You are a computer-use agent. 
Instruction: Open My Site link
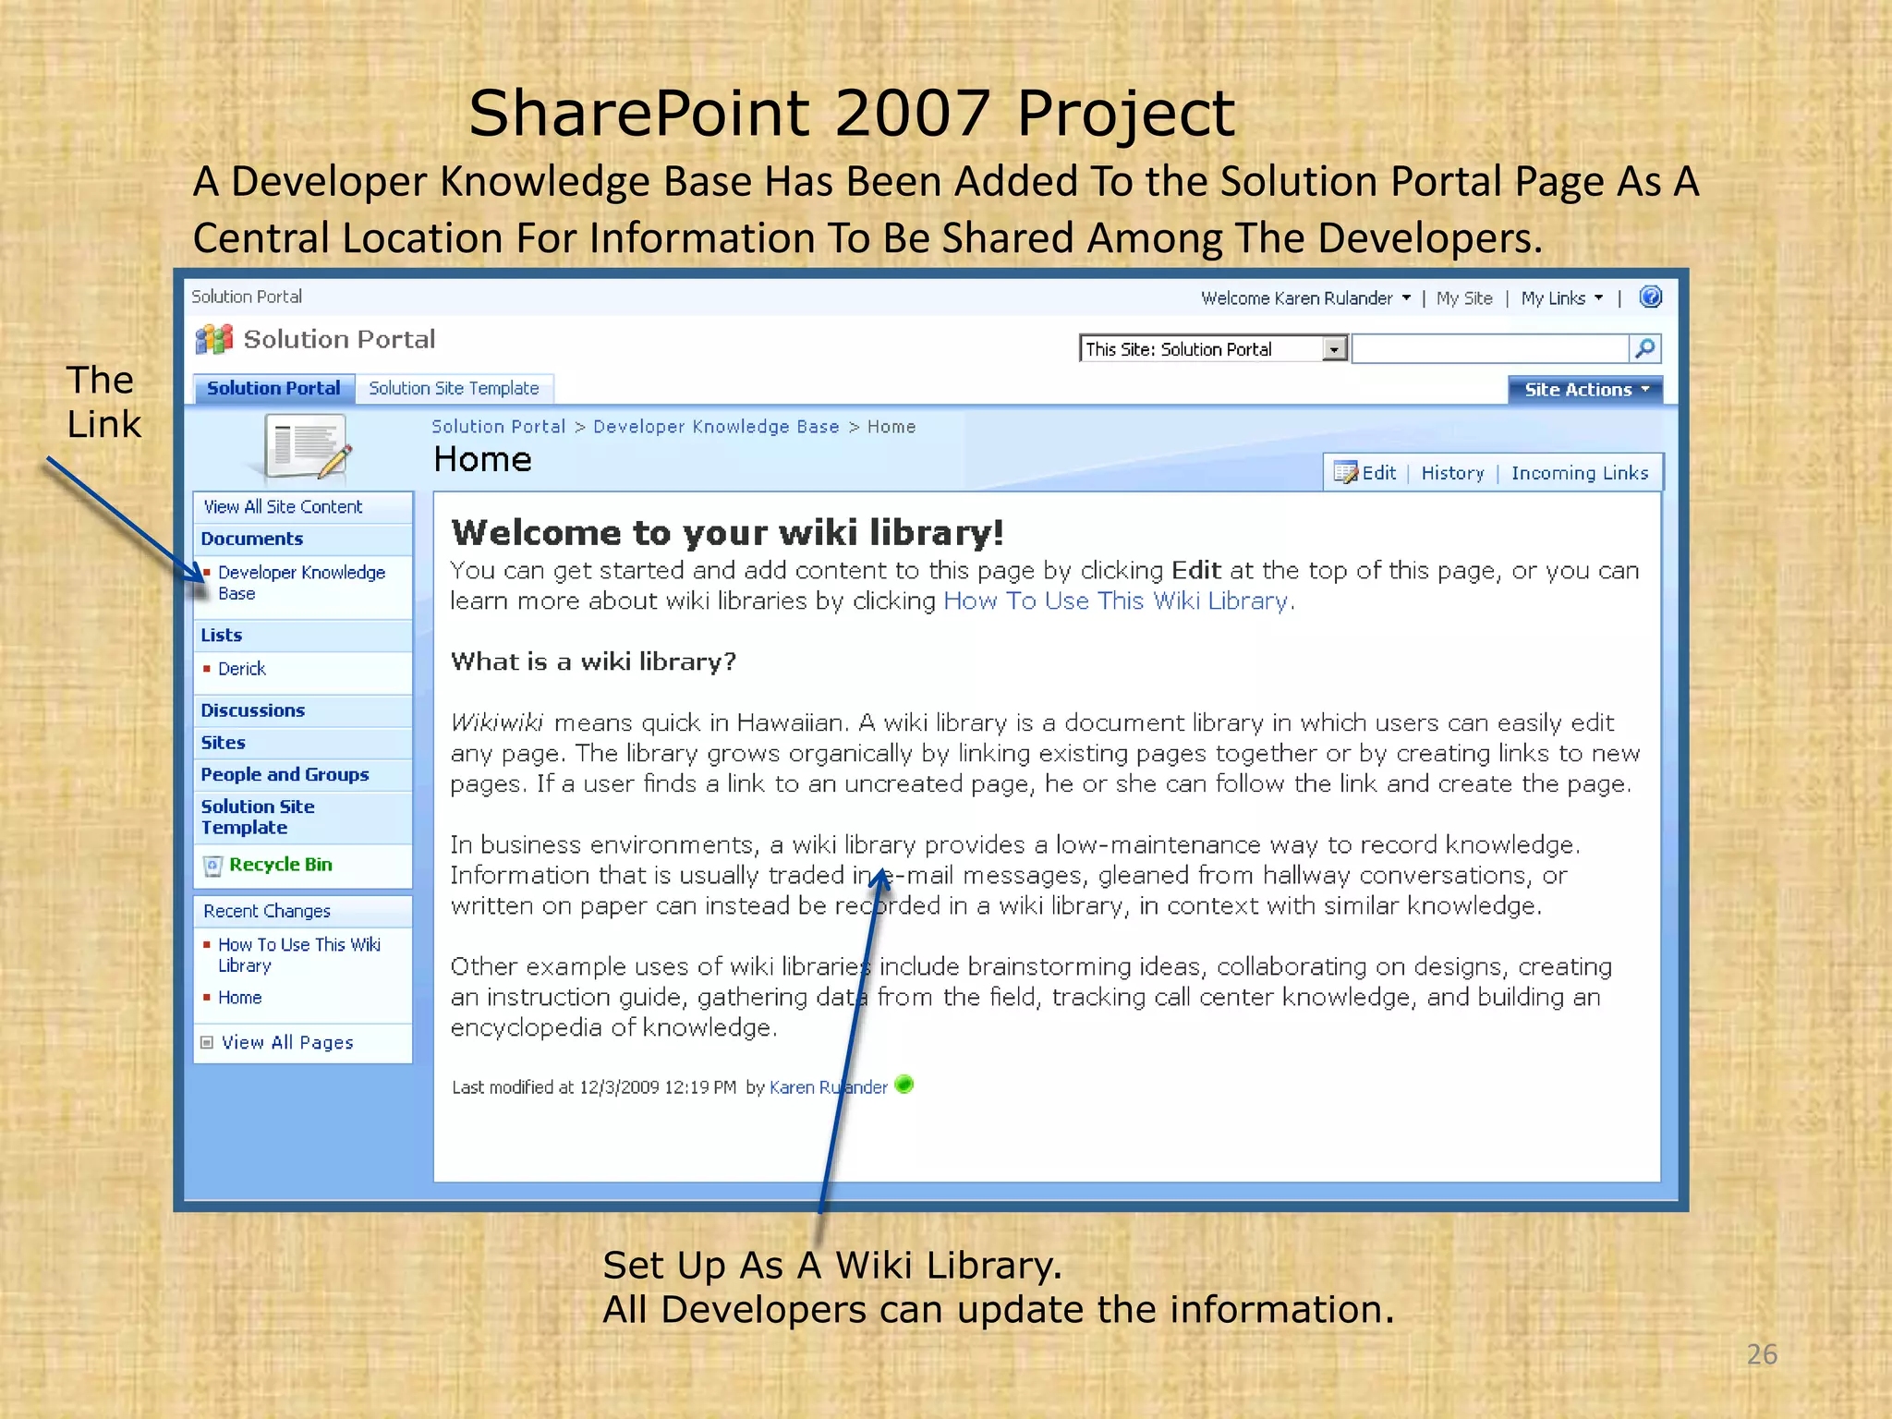pos(1464,298)
